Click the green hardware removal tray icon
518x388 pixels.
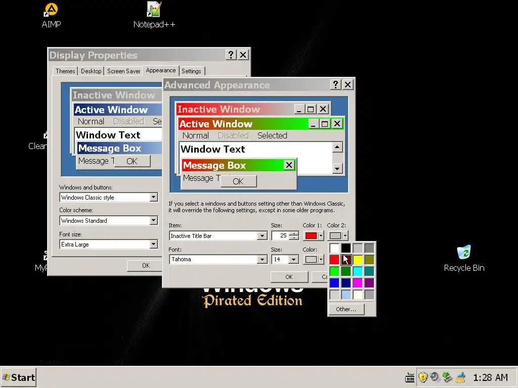click(x=447, y=377)
